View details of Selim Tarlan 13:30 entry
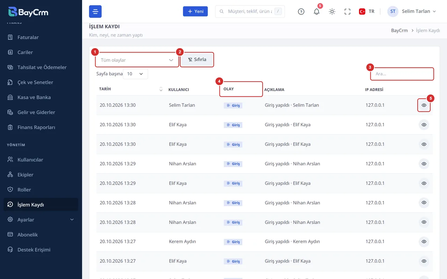The width and height of the screenshot is (447, 279). (x=424, y=105)
